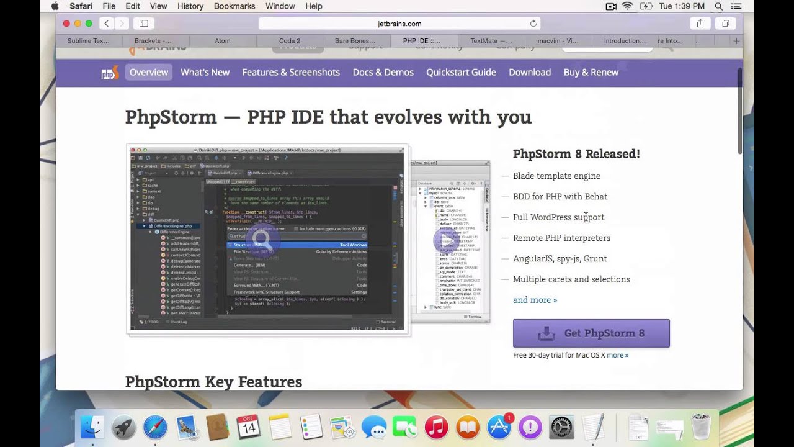Open the Window menu

point(280,6)
